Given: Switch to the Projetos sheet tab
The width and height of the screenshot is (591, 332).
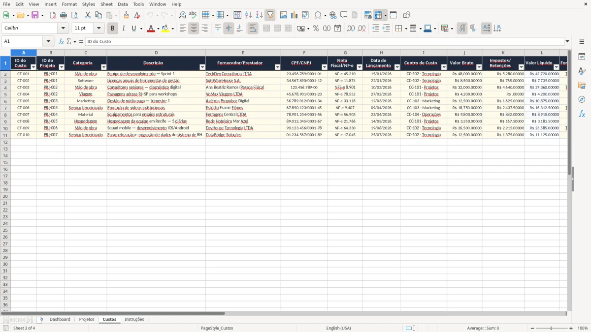Looking at the screenshot, I should [87, 319].
